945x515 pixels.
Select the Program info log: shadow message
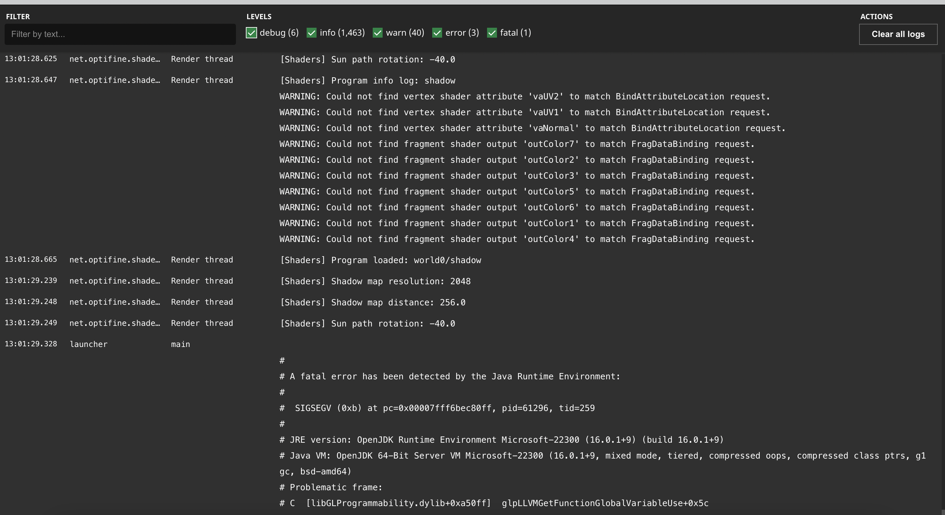(x=367, y=81)
